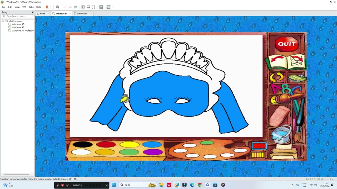Select Windows 98 in the library tree
The height and width of the screenshot is (189, 337).
pos(18,24)
